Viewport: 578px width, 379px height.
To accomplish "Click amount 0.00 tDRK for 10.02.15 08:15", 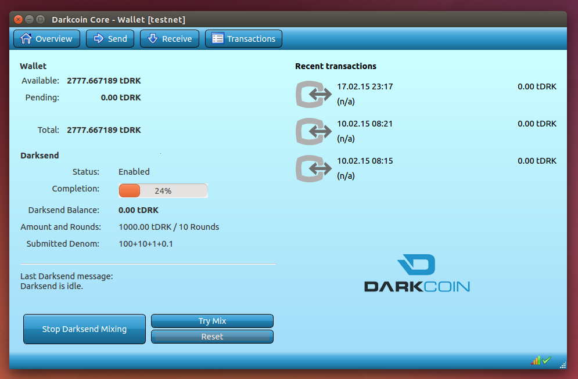I will click(x=537, y=161).
